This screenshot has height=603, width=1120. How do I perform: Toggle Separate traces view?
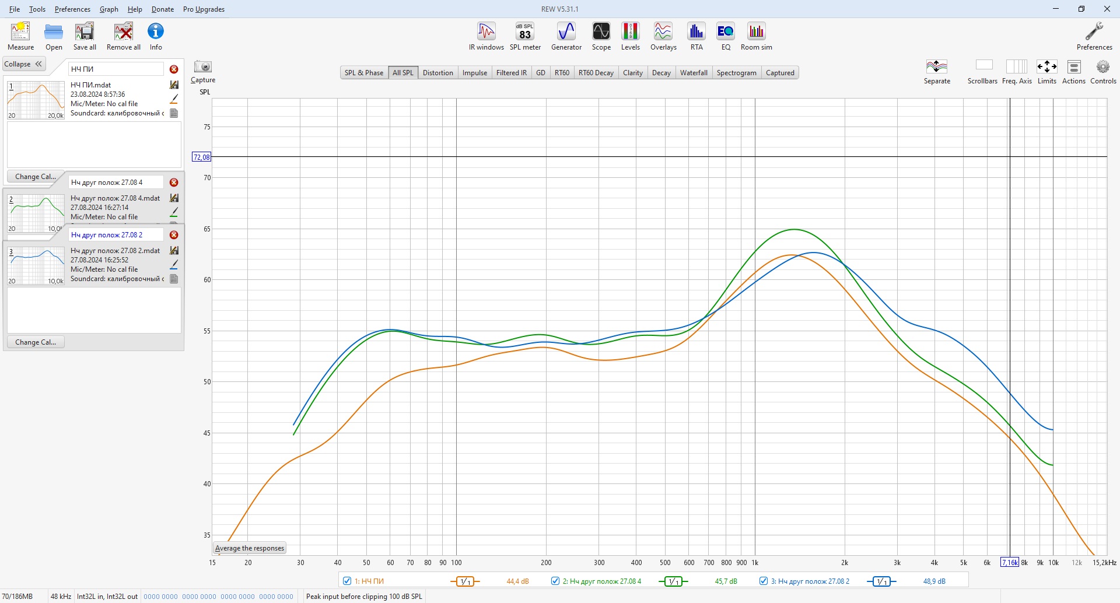point(937,72)
